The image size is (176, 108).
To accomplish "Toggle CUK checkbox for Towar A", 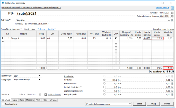I will [x=116, y=38].
